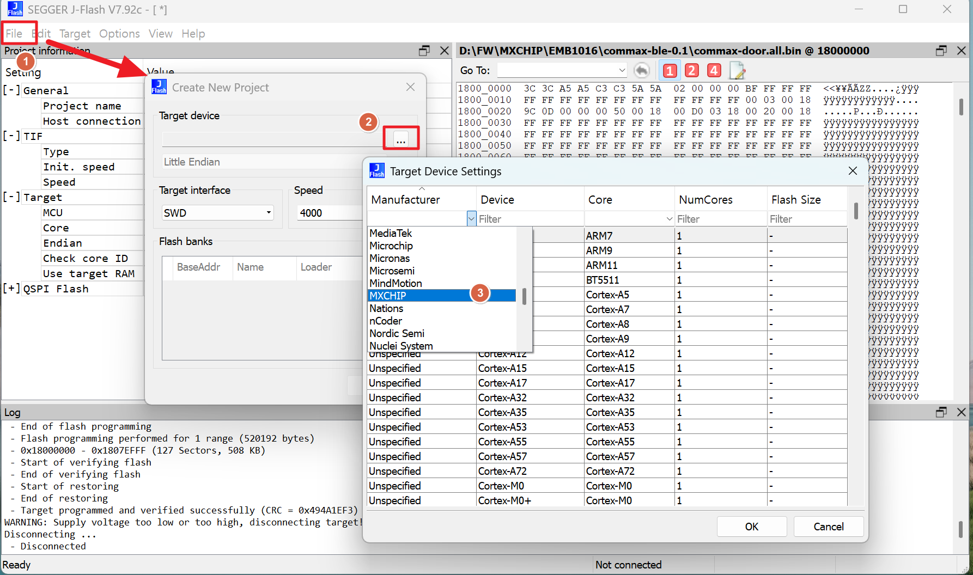Click the Device filter input field
Screen dimensions: 973x575
[530, 219]
